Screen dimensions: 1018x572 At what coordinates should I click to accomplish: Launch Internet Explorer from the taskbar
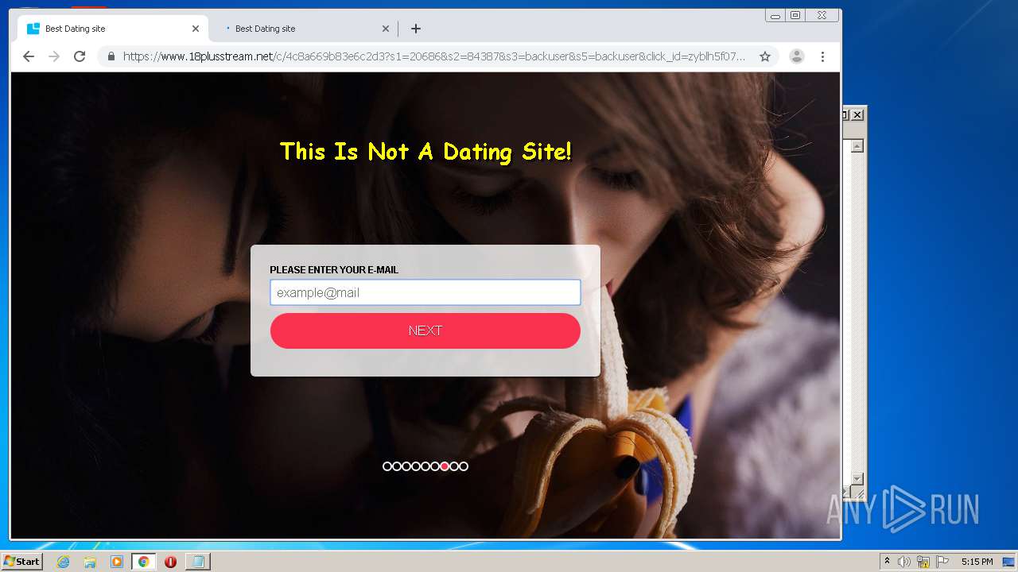click(63, 562)
